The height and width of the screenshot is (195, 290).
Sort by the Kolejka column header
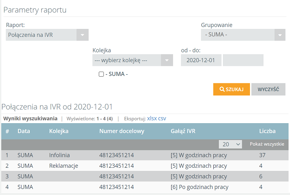[x=59, y=131]
